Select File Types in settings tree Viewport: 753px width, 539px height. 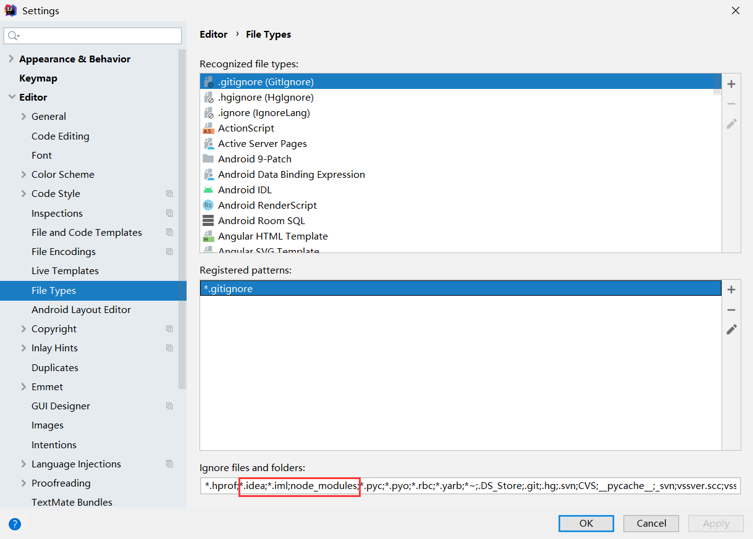point(93,290)
